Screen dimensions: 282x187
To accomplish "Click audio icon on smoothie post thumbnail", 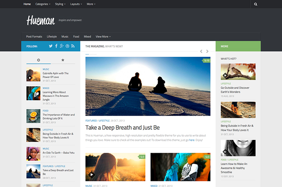I will [225, 152].
